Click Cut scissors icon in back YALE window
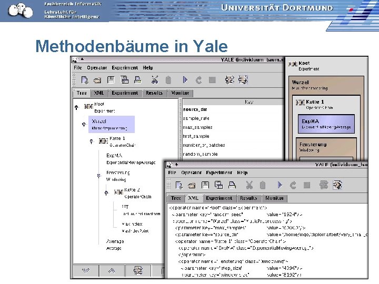The height and width of the screenshot is (284, 379). click(155, 80)
